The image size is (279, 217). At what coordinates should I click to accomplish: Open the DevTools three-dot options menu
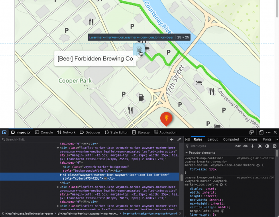[268, 133]
